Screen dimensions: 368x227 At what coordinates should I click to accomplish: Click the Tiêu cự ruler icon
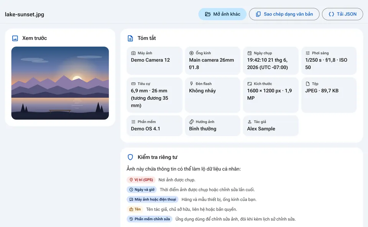(133, 84)
